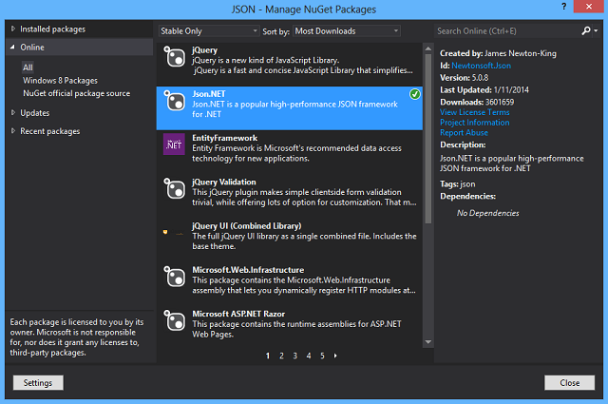Select the jQuery Validation package title
The height and width of the screenshot is (404, 608).
[224, 182]
